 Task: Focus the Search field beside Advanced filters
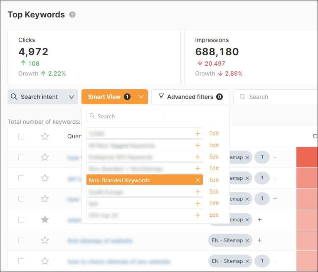point(276,97)
